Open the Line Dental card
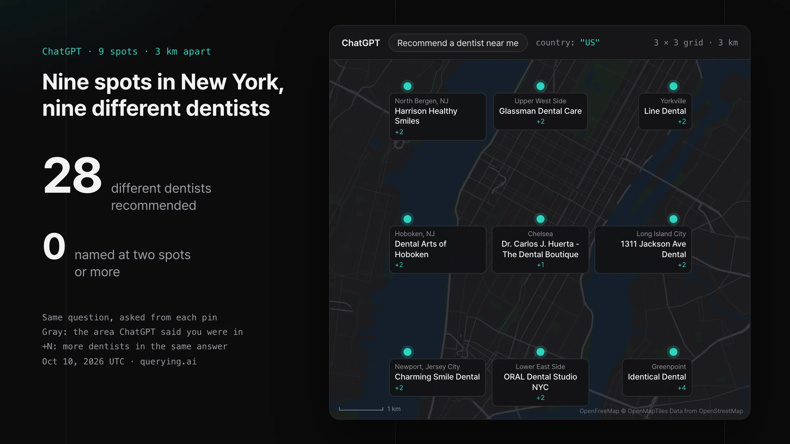Viewport: 790px width, 444px height. pos(665,111)
